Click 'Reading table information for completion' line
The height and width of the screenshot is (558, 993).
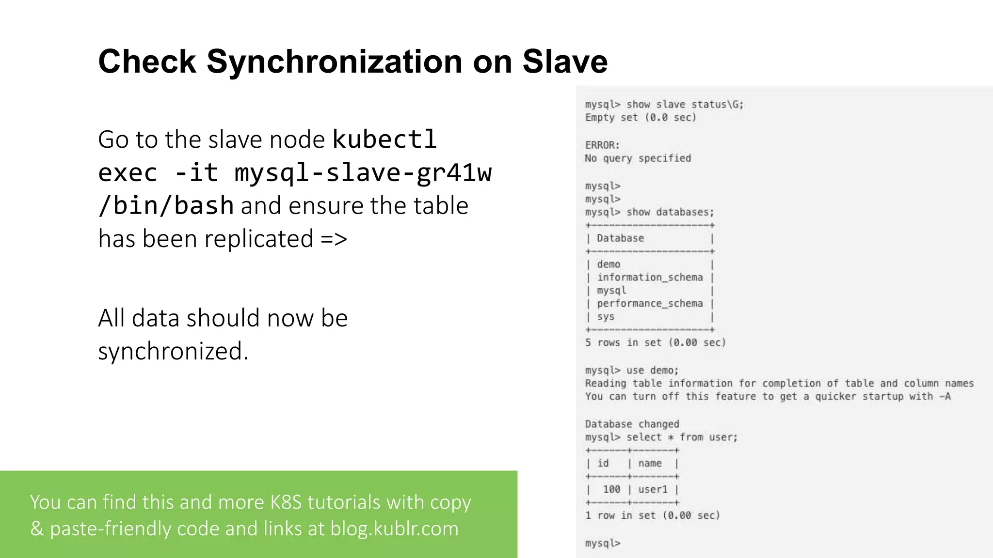[x=779, y=384]
